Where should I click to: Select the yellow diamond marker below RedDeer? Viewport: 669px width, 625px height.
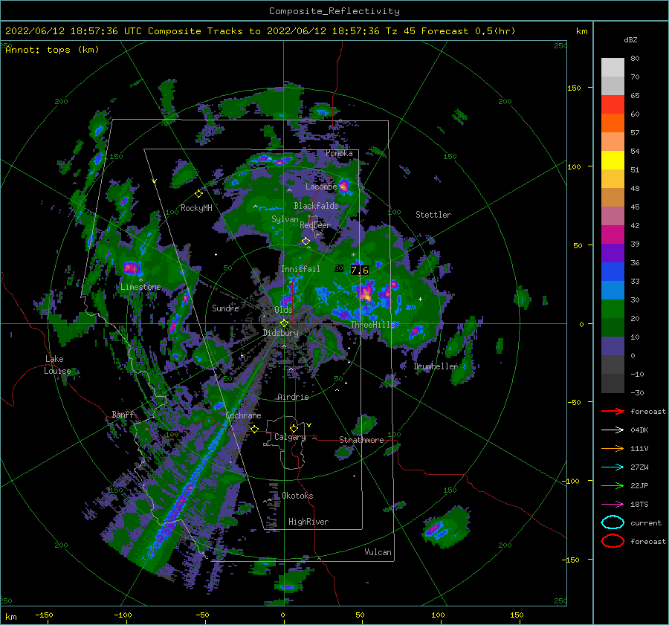coord(306,242)
